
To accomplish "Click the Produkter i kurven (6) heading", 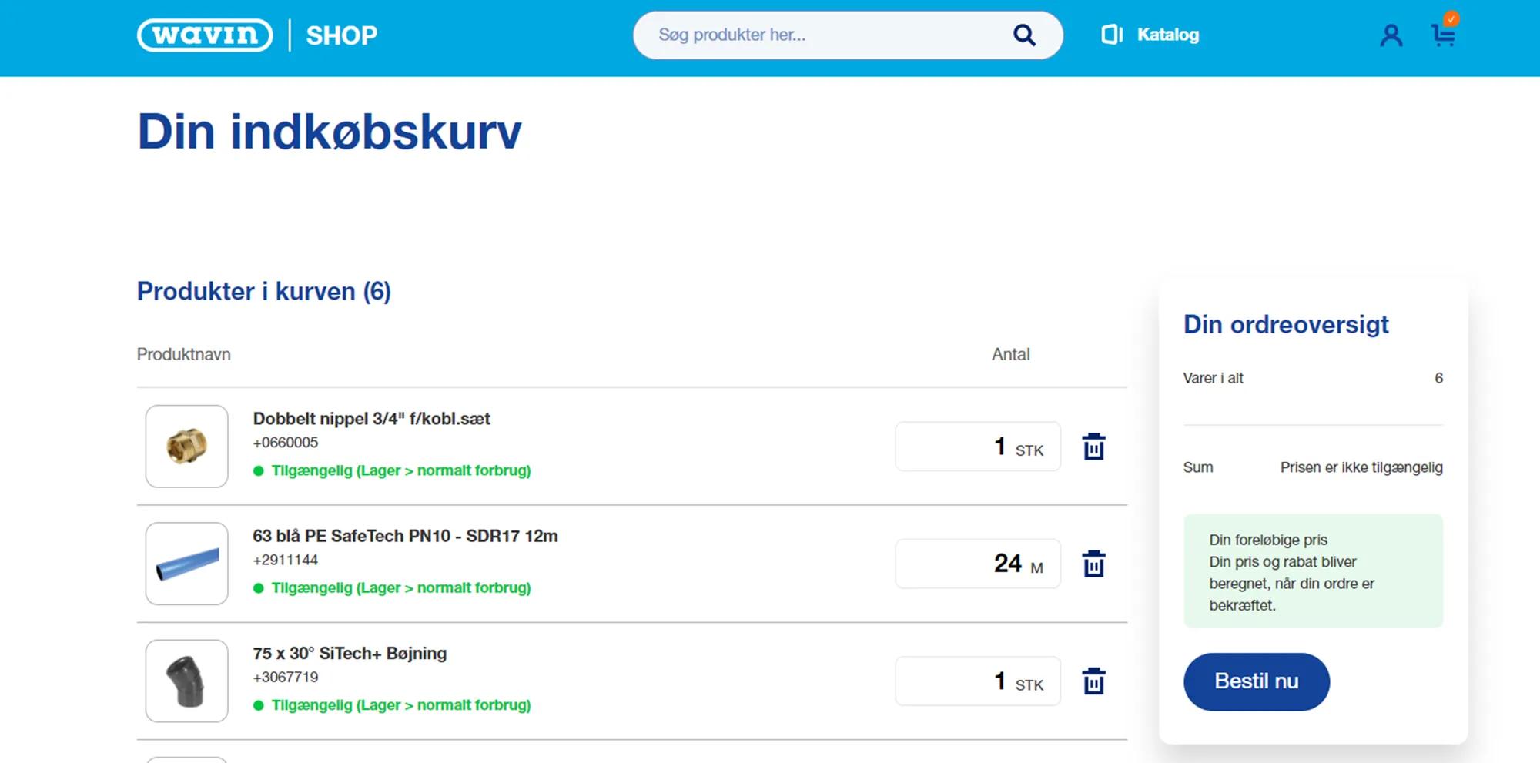I will click(264, 292).
